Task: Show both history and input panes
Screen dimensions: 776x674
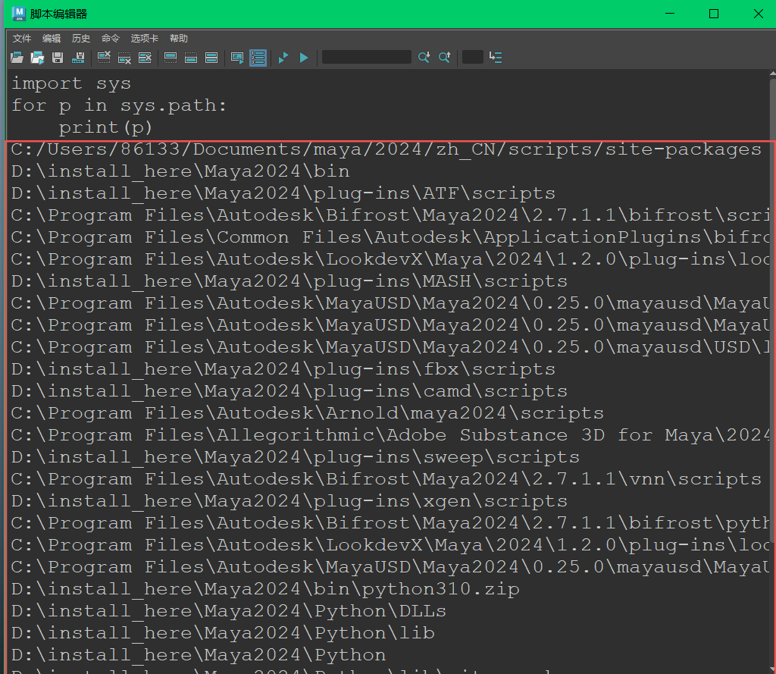Action: point(211,58)
